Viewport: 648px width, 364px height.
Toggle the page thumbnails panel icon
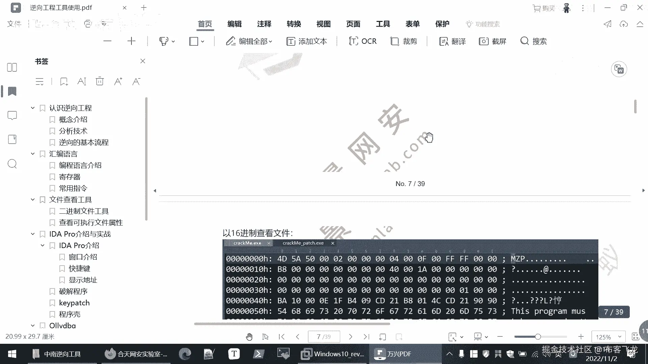[x=12, y=67]
